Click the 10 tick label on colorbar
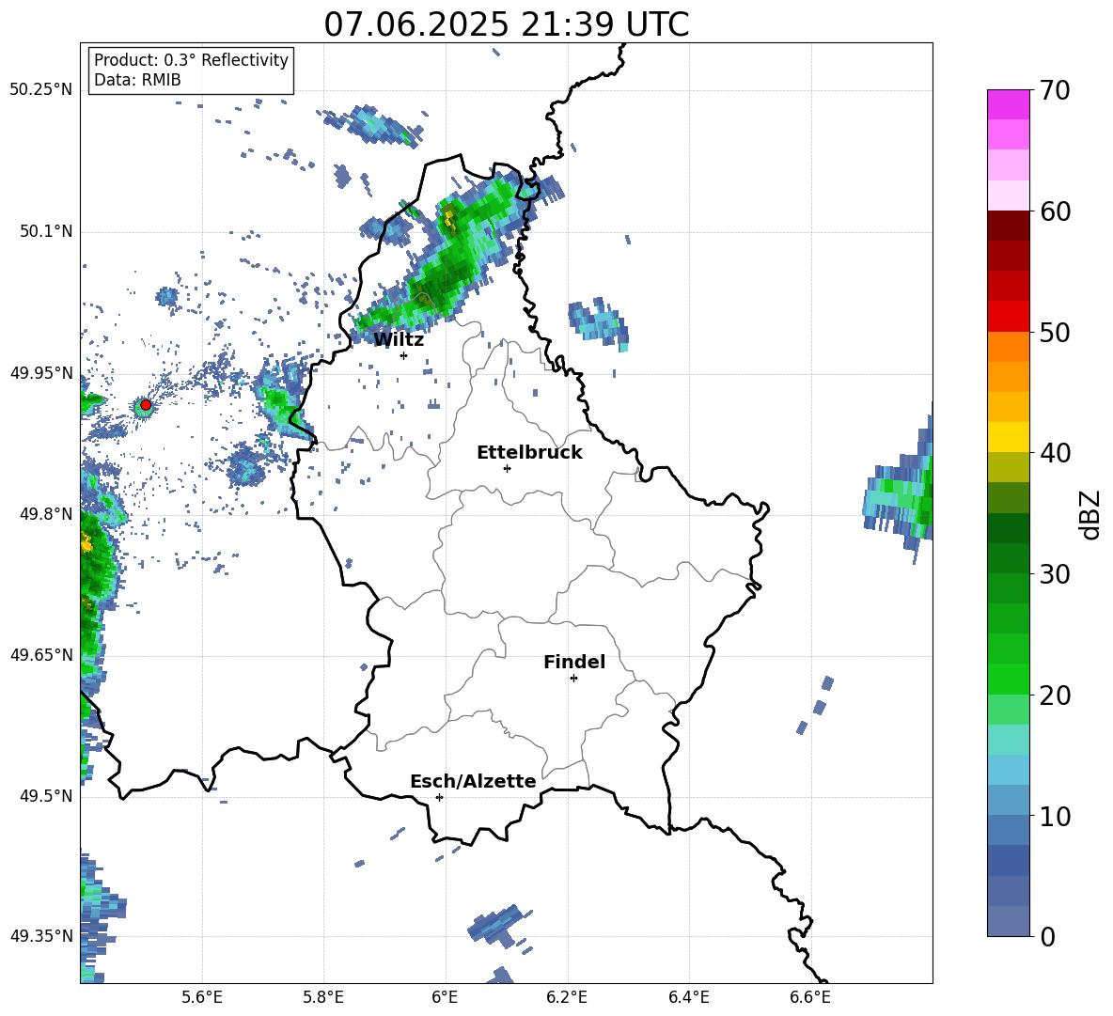Image resolution: width=1113 pixels, height=1016 pixels. tap(1054, 816)
